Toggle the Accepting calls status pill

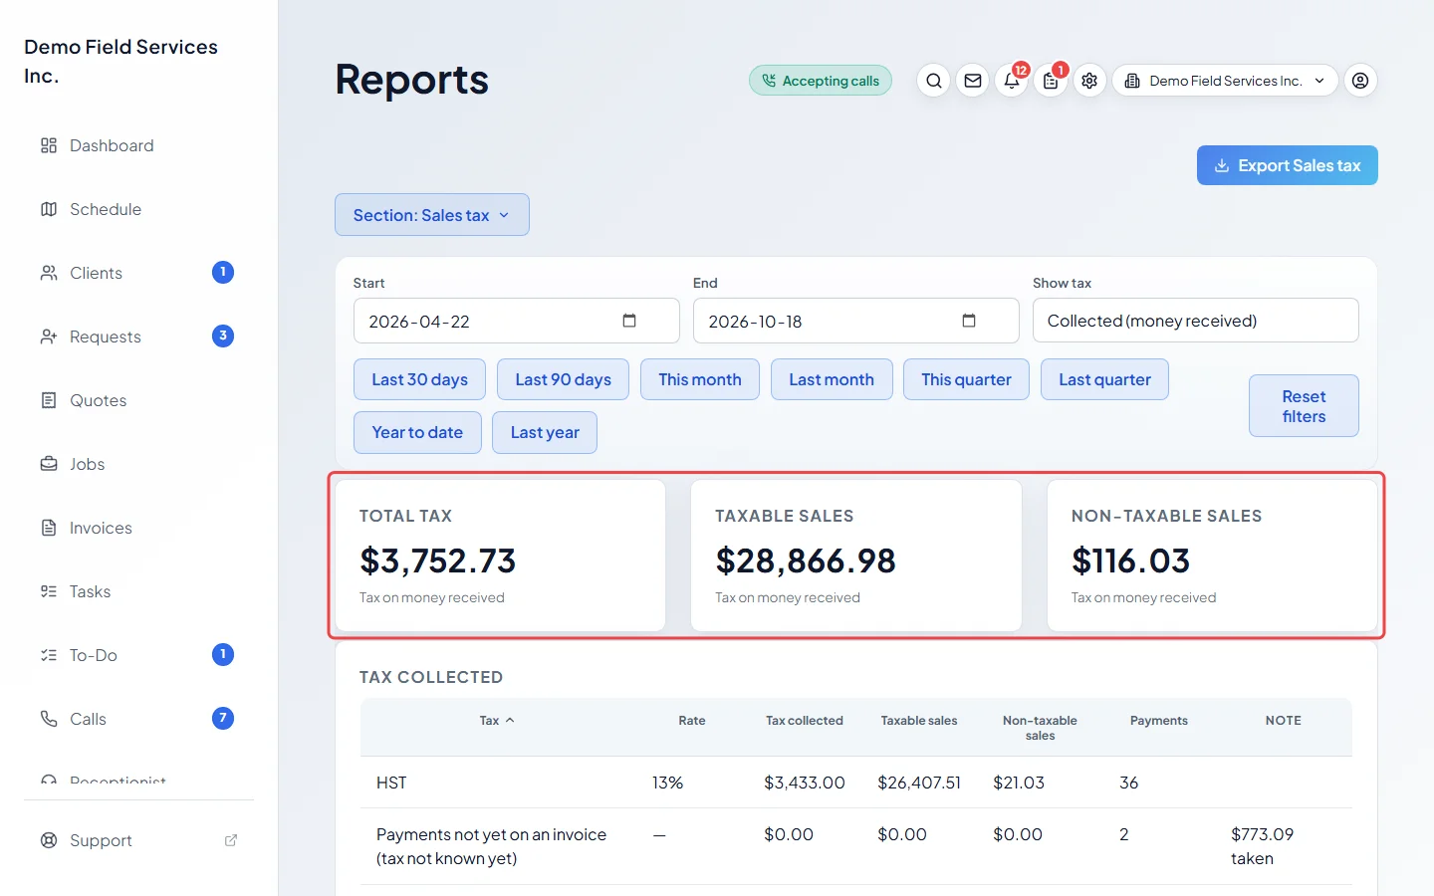pos(821,81)
